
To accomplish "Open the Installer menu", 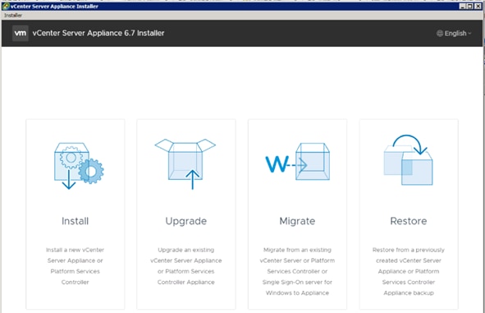I will pyautogui.click(x=13, y=15).
